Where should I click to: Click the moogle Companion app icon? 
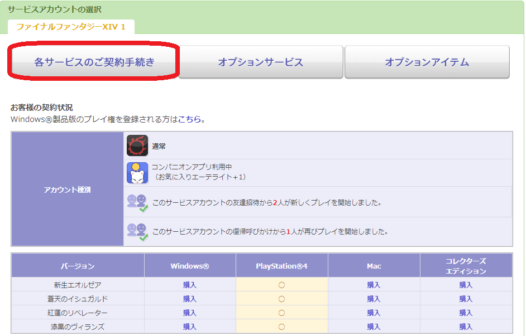coord(137,173)
